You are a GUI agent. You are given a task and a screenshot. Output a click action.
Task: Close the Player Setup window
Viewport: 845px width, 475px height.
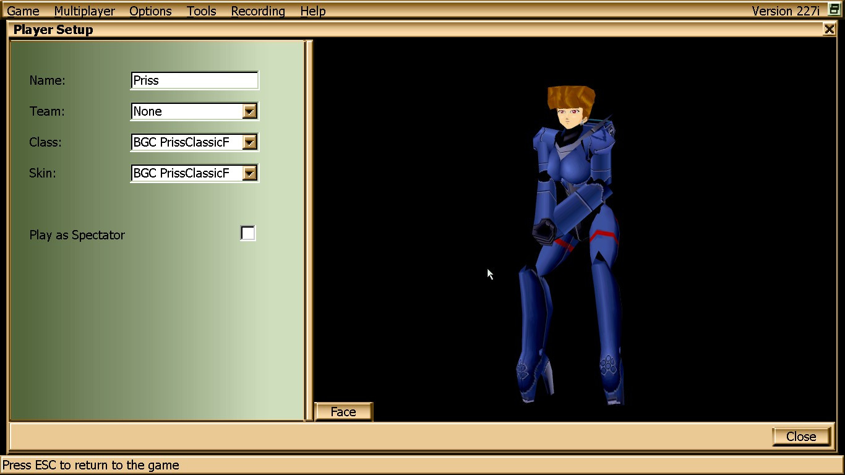coord(830,28)
